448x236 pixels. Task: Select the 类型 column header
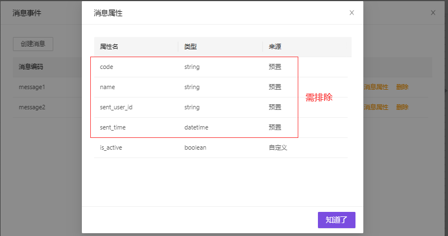(191, 47)
